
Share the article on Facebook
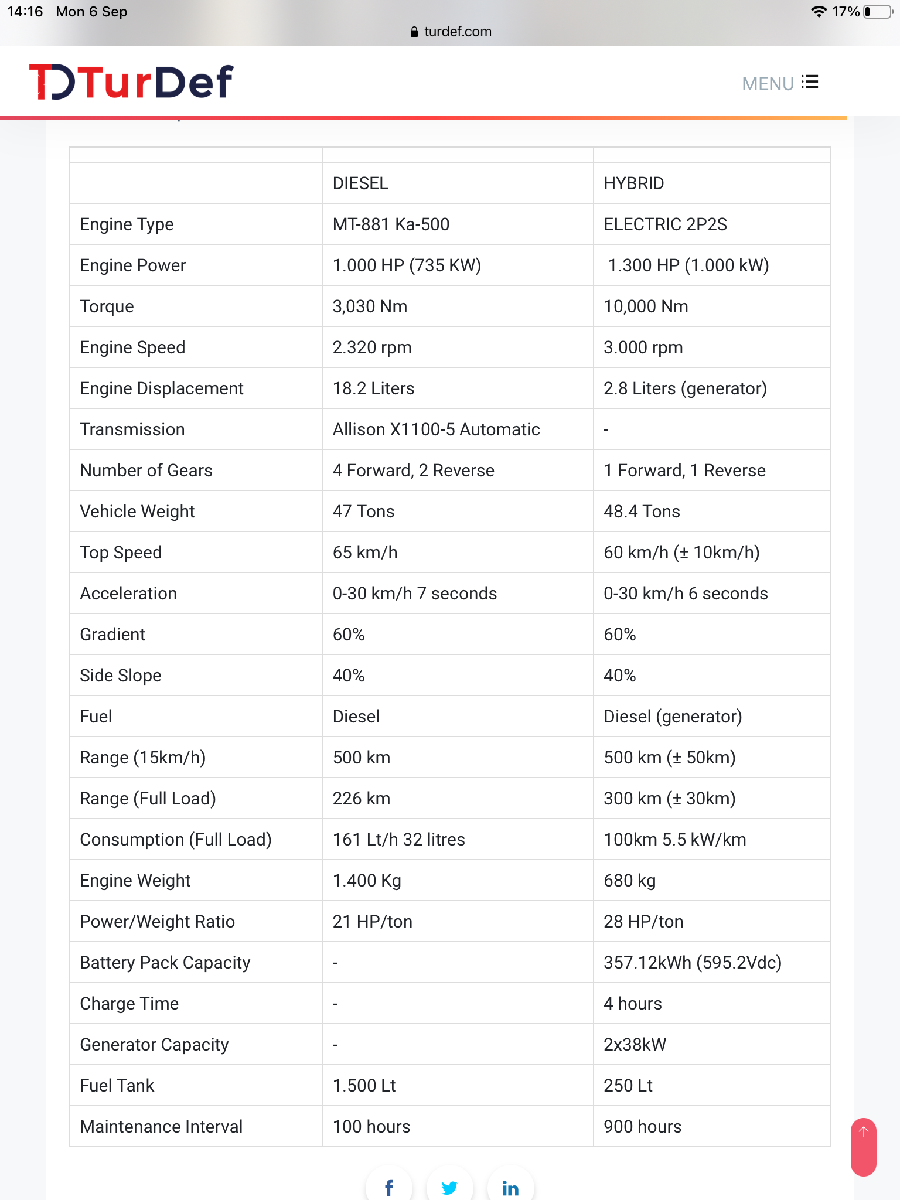[389, 1187]
